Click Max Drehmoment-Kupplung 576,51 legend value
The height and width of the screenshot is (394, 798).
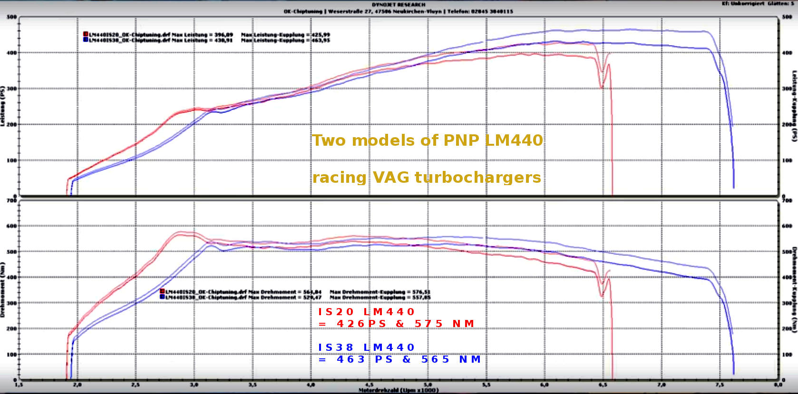[x=380, y=292]
